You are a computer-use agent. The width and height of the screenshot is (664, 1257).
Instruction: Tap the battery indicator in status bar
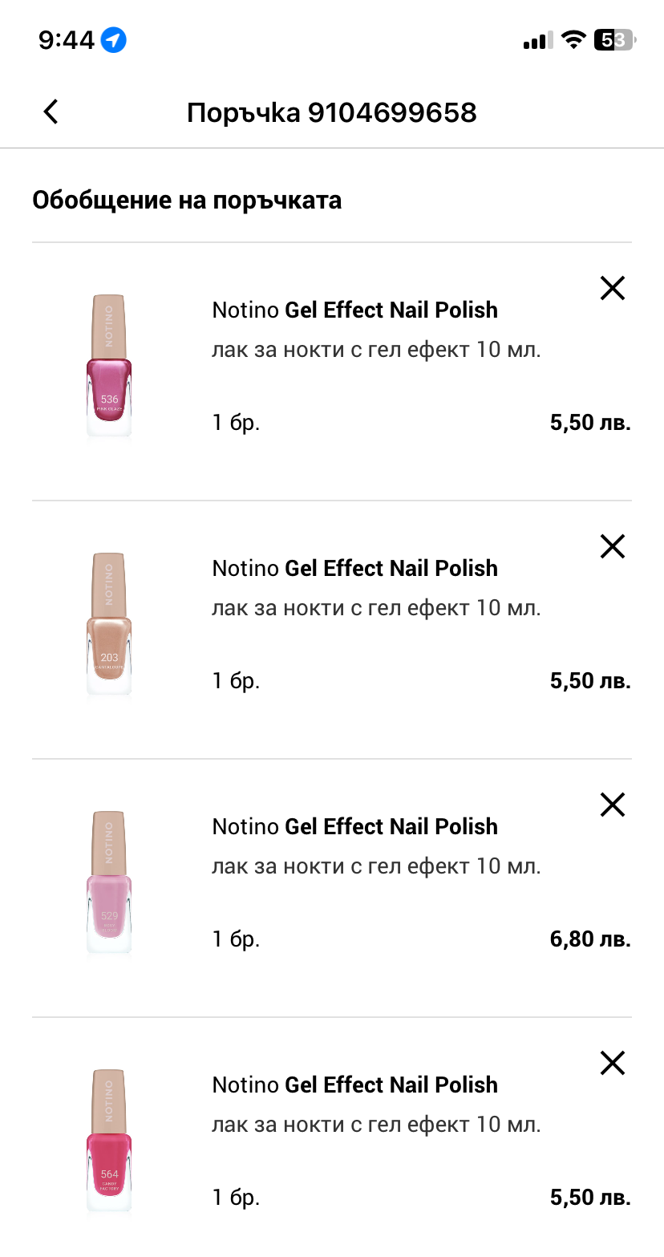click(613, 40)
